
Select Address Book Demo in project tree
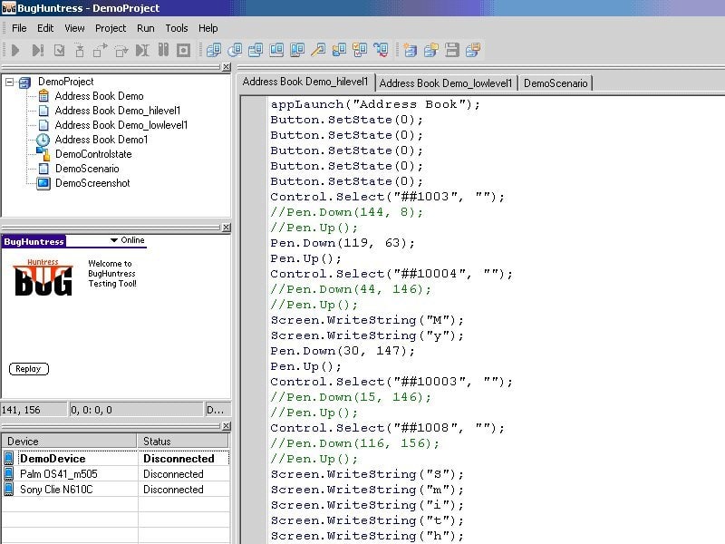(99, 96)
